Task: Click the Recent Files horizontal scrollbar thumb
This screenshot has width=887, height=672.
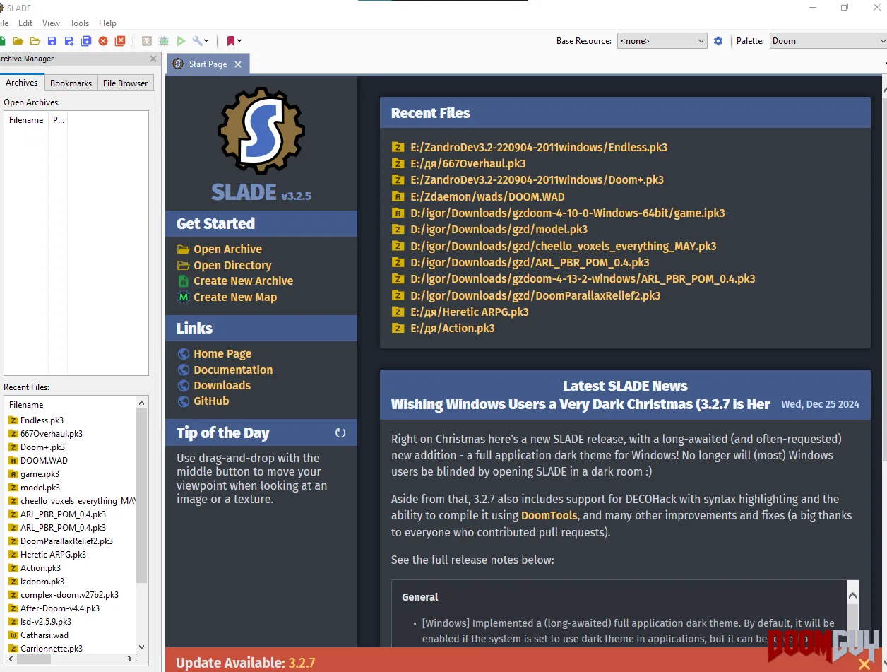Action: 34,659
